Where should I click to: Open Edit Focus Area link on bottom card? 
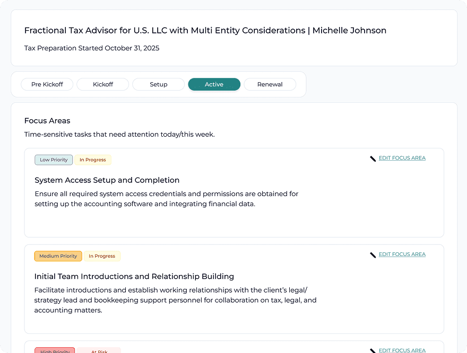[x=402, y=350]
